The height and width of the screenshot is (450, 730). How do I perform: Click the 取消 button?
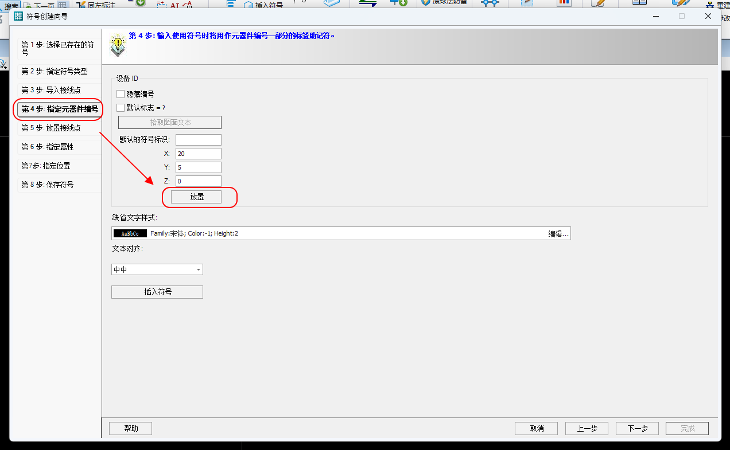[x=537, y=428]
